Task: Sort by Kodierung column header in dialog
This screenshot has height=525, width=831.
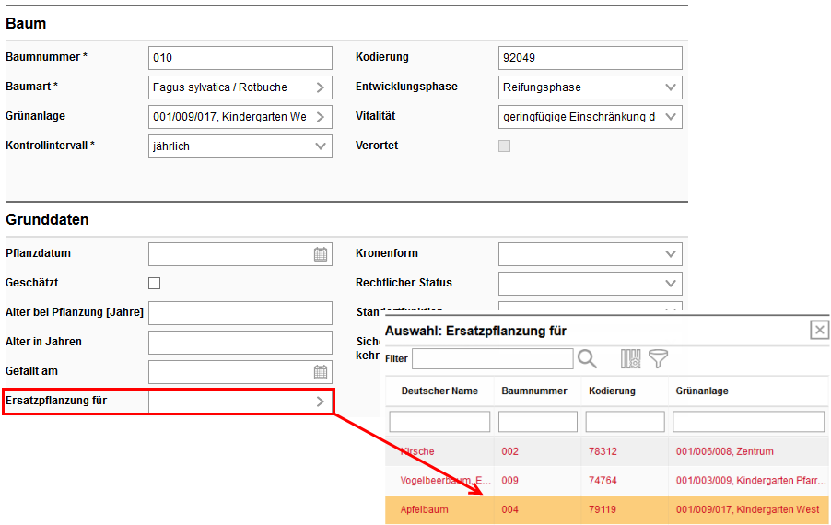Action: point(612,391)
